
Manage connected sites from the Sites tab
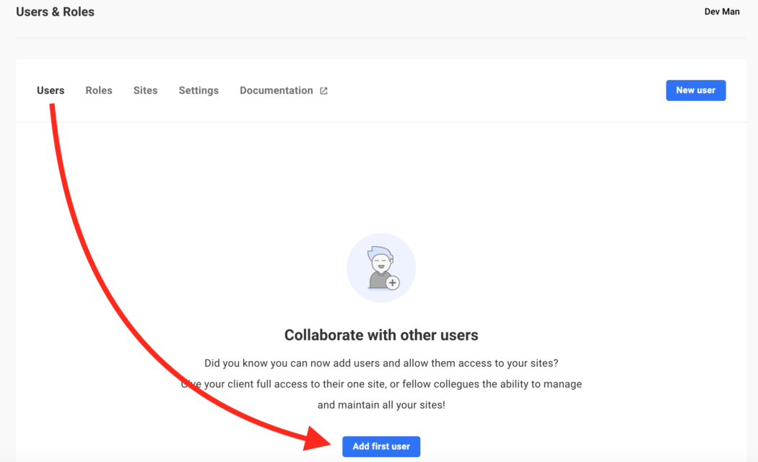145,90
